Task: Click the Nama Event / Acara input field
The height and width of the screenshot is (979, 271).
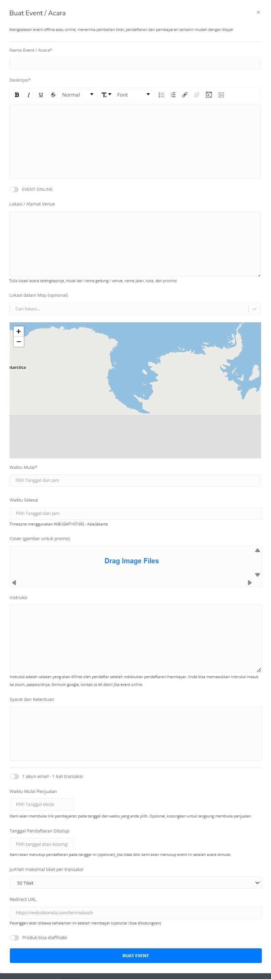Action: 135,63
